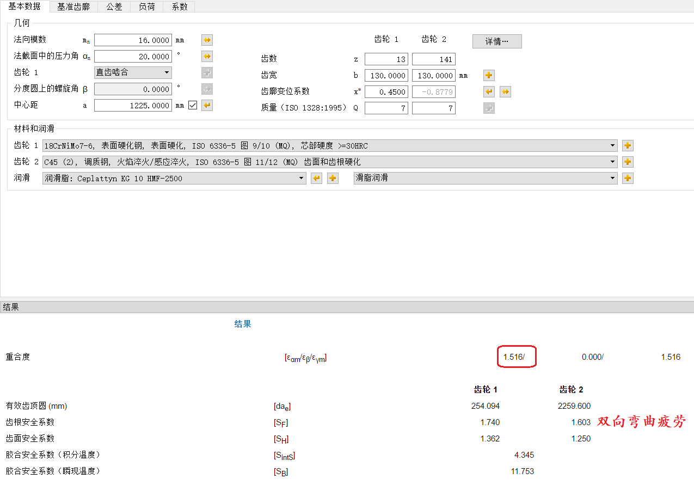The image size is (694, 485).
Task: Click the 详情… button
Action: coord(497,41)
